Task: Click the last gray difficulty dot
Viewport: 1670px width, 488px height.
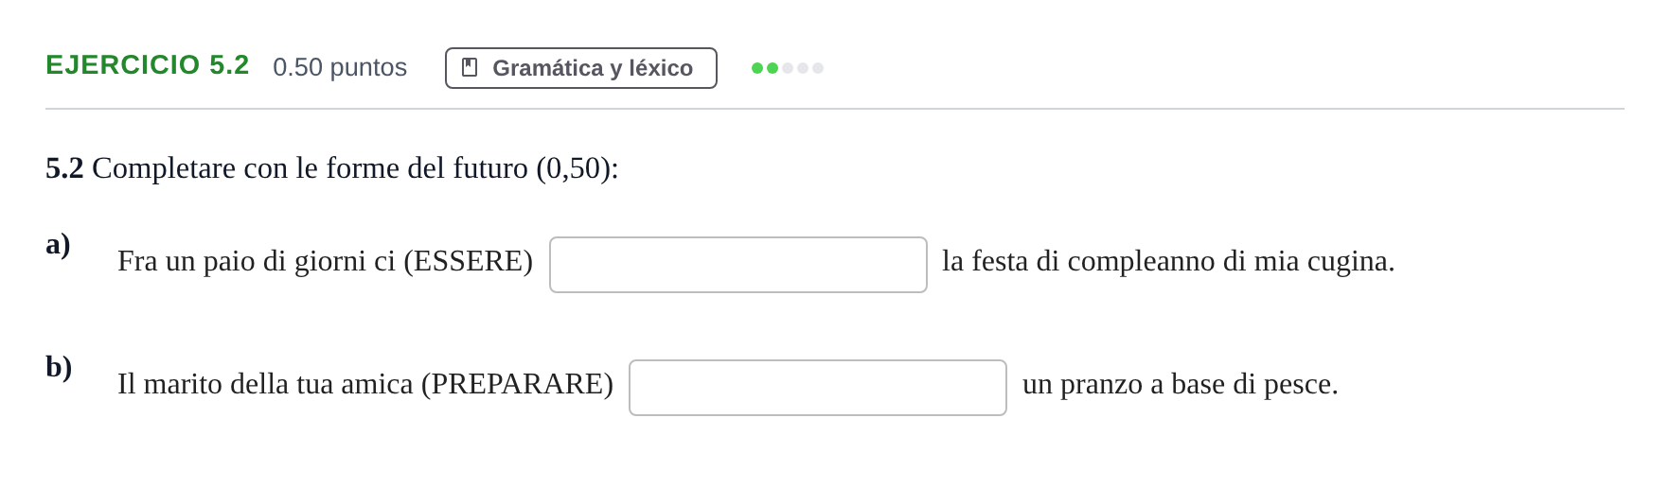Action: click(x=818, y=68)
